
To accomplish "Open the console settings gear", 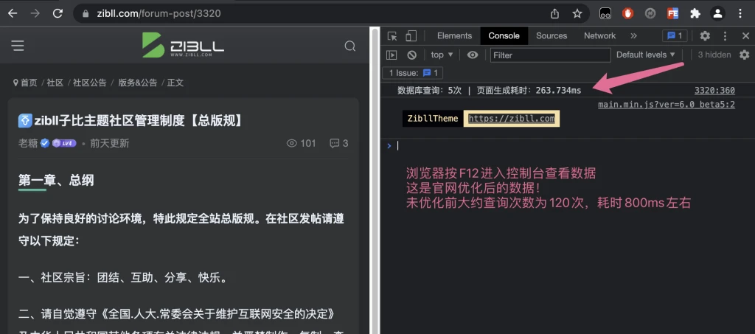I will coord(742,55).
